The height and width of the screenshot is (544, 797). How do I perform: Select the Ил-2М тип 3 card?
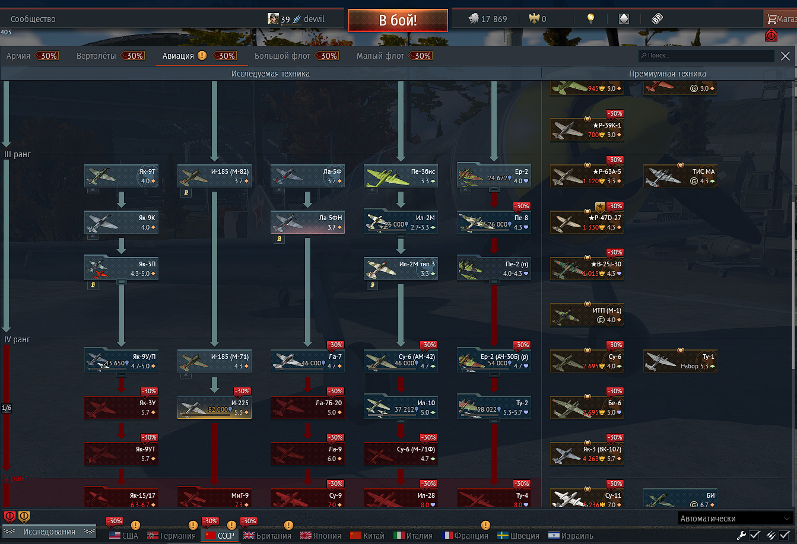click(401, 268)
